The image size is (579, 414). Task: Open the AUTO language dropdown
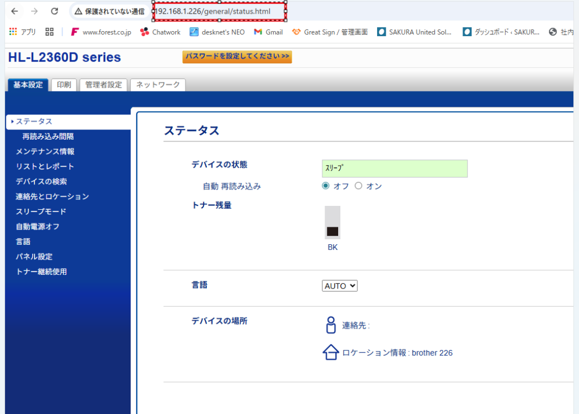[x=340, y=286]
